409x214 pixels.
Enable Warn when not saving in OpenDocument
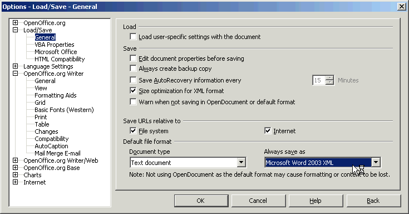tap(133, 101)
